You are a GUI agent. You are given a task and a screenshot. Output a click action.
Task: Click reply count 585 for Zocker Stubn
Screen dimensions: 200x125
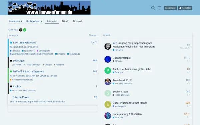click(188, 91)
